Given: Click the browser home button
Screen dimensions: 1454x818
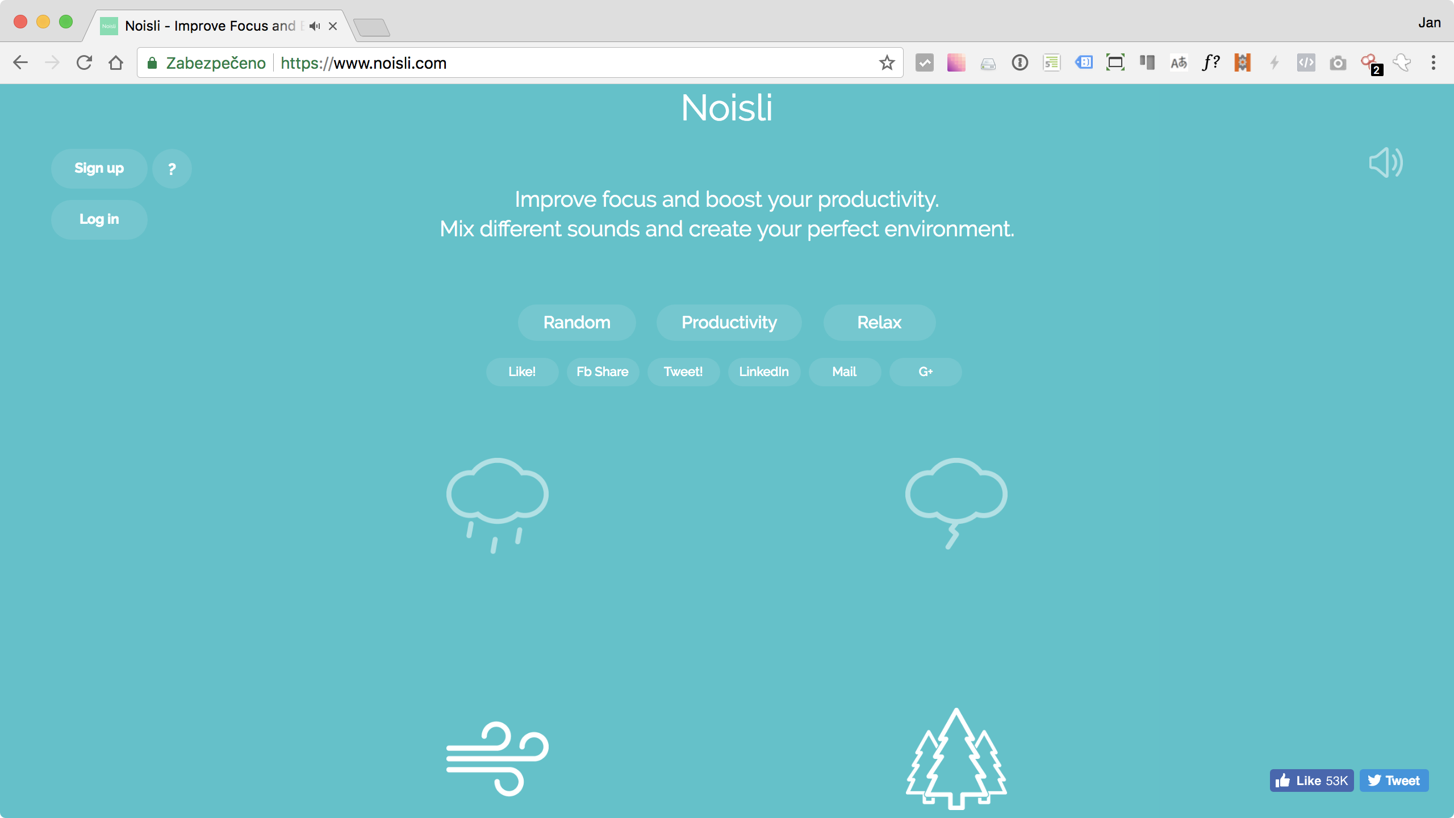Looking at the screenshot, I should coord(116,62).
